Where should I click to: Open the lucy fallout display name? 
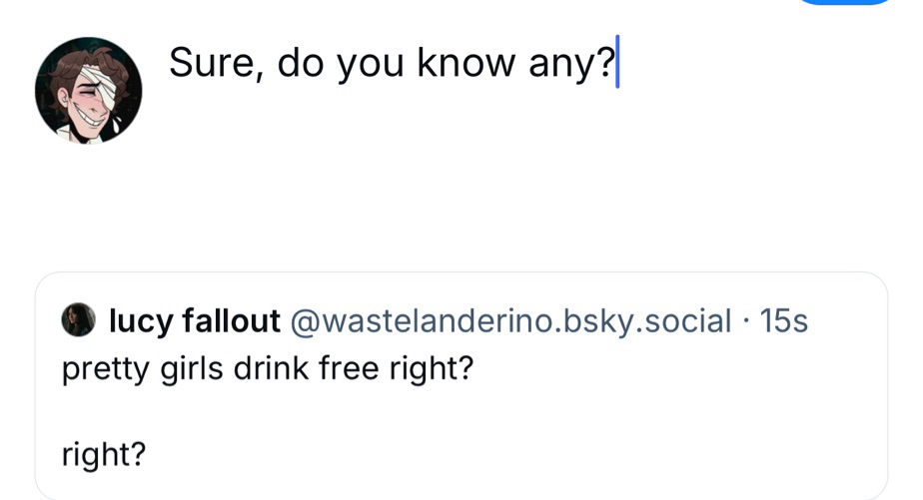point(194,321)
